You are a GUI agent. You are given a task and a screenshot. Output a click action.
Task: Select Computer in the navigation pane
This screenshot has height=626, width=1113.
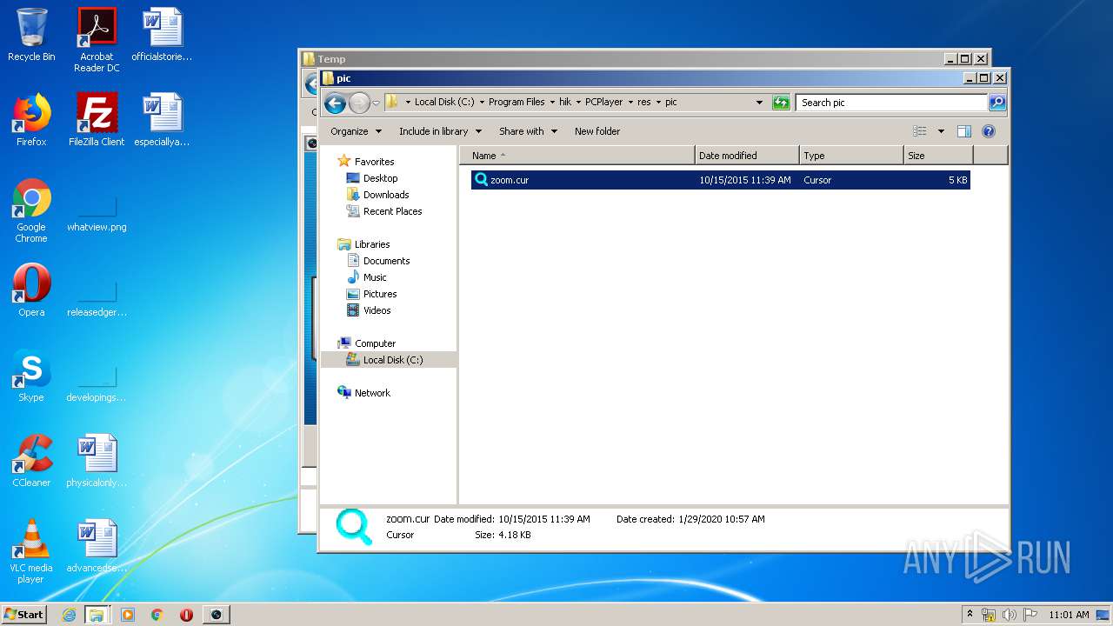(375, 343)
